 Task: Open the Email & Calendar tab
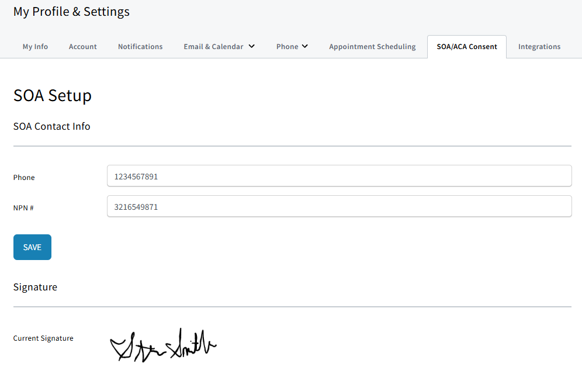coord(213,47)
